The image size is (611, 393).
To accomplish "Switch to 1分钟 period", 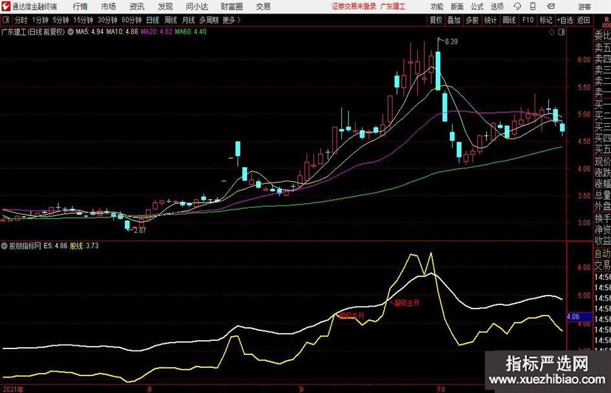I will tap(39, 20).
